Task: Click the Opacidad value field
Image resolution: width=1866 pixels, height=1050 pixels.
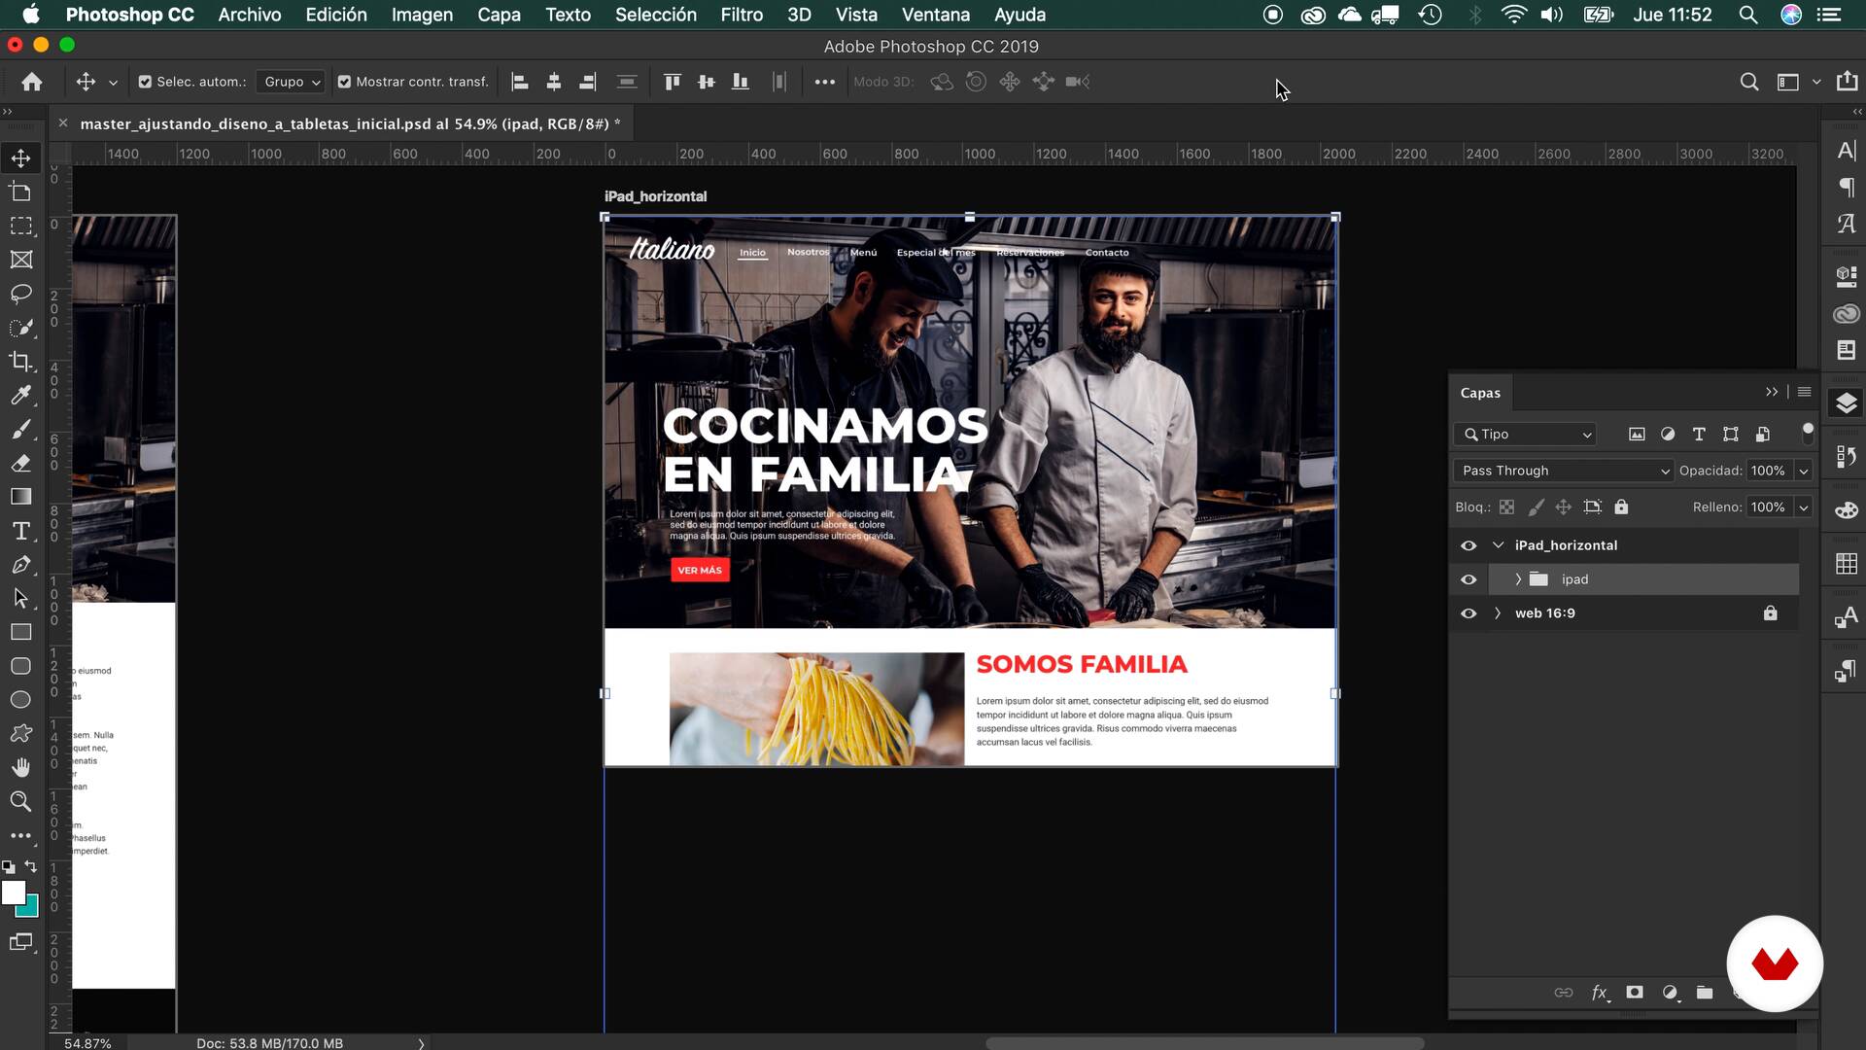Action: coord(1768,471)
